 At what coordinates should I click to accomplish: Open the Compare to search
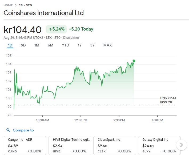[x=20, y=130]
